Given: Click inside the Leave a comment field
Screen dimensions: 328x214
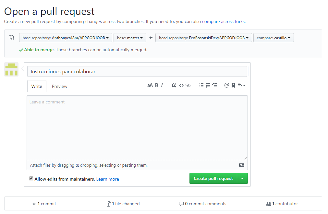Looking at the screenshot, I should pyautogui.click(x=137, y=126).
